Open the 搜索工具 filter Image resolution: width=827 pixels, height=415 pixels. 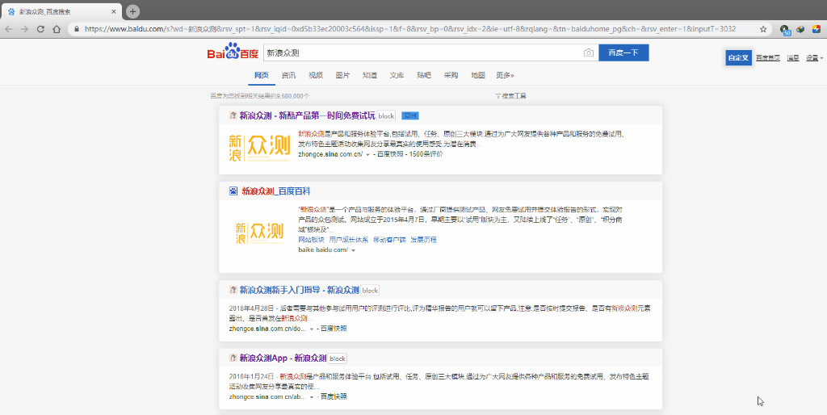[510, 96]
